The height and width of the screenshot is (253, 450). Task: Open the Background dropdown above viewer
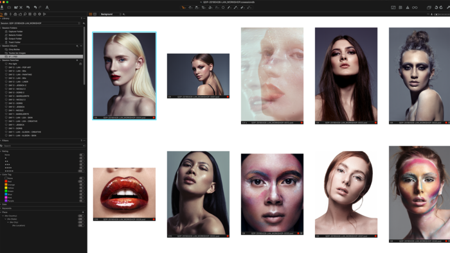[x=111, y=14]
